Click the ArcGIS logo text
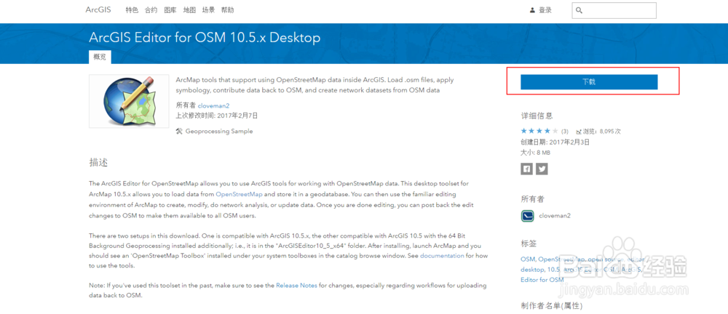This screenshot has width=728, height=314. tap(98, 9)
